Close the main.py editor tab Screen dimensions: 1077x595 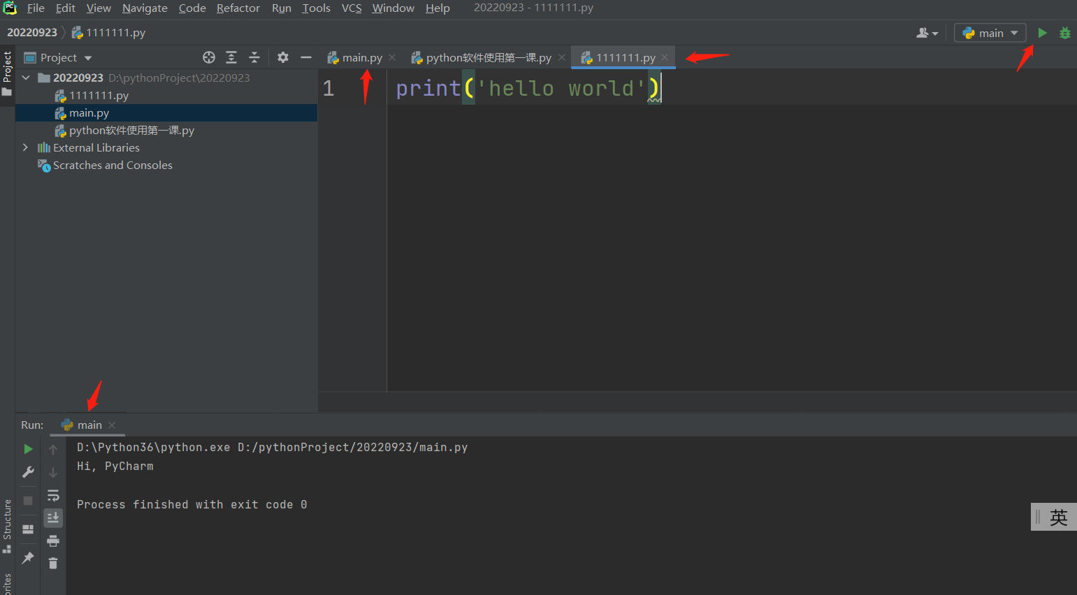pyautogui.click(x=392, y=57)
